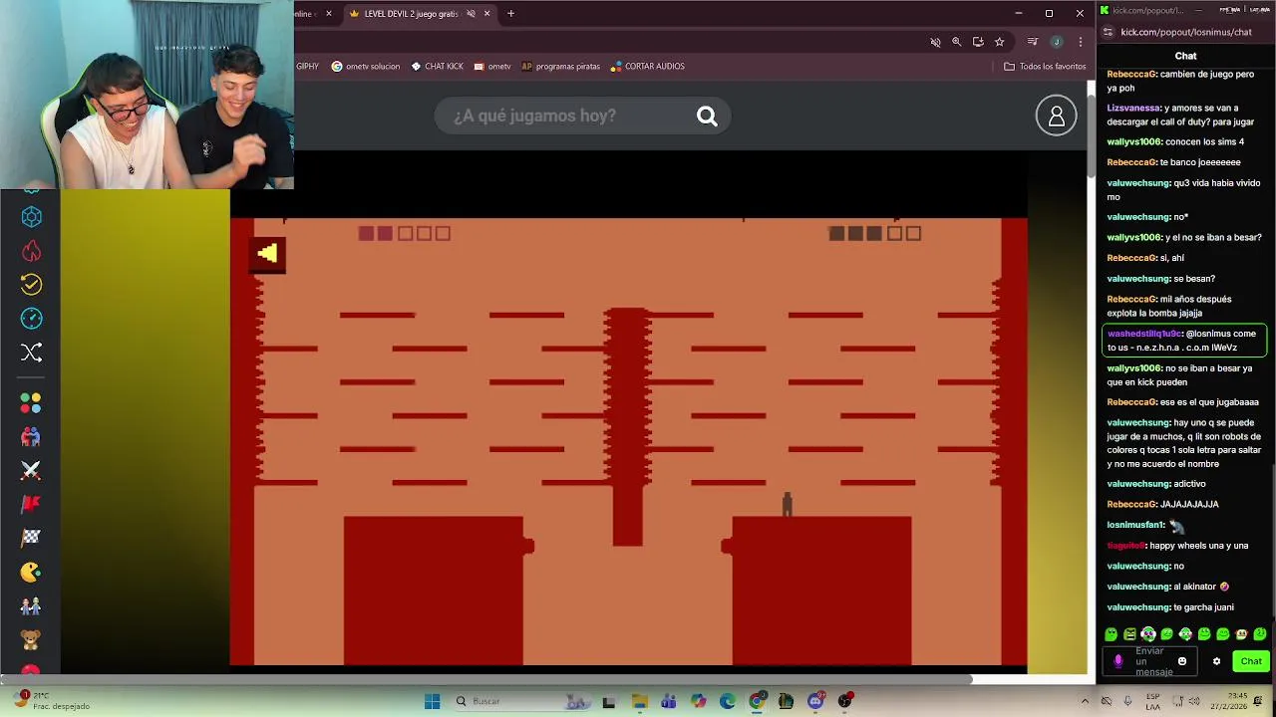Screen dimensions: 1276x717
Task: Open the CORTAR AUDIOS bookmark
Action: pyautogui.click(x=647, y=67)
